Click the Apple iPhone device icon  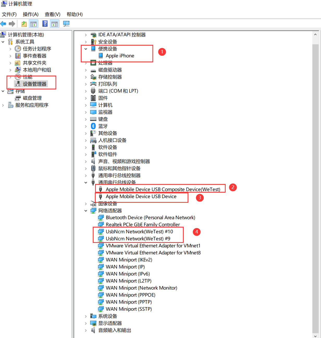point(101,56)
